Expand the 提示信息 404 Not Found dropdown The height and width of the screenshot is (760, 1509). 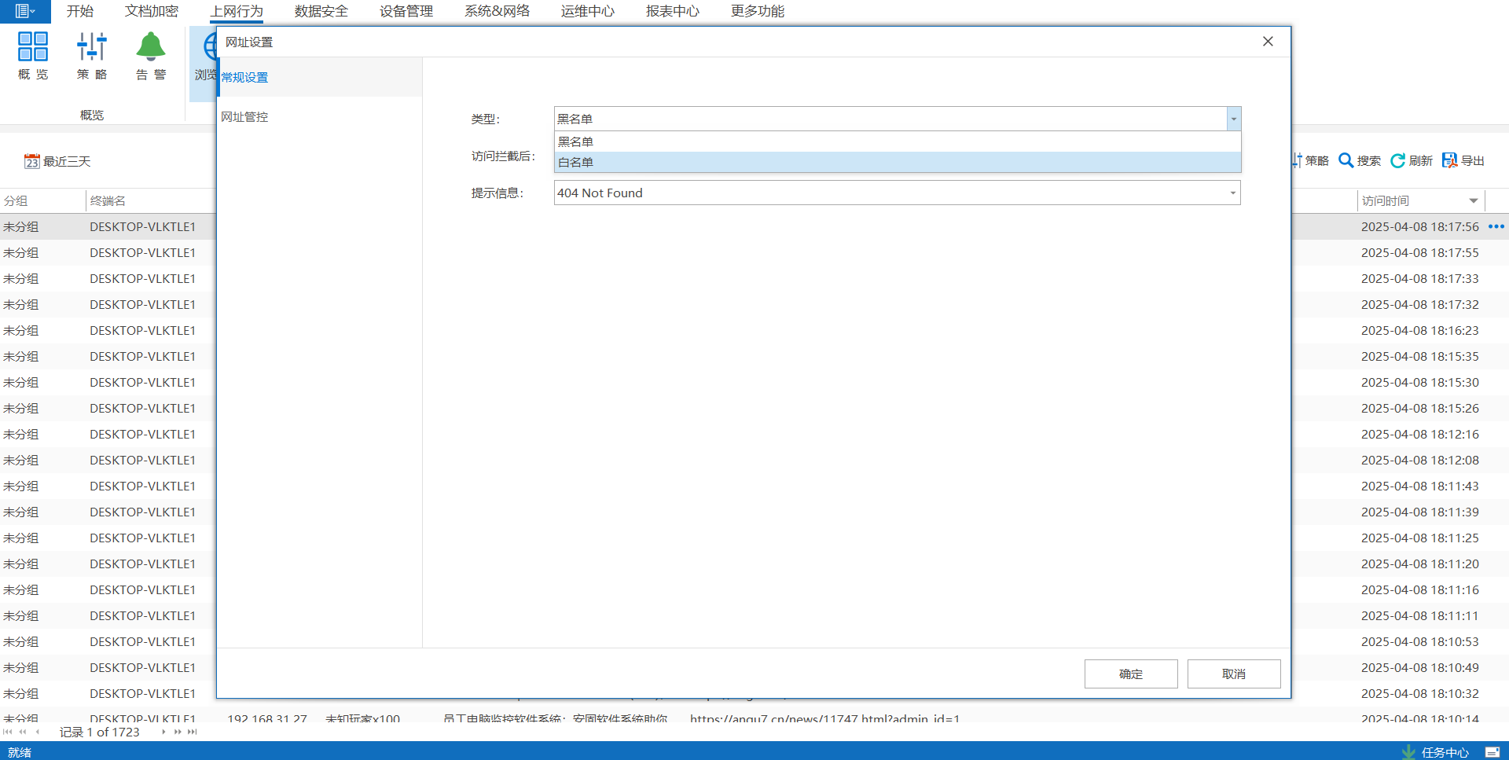[1232, 193]
